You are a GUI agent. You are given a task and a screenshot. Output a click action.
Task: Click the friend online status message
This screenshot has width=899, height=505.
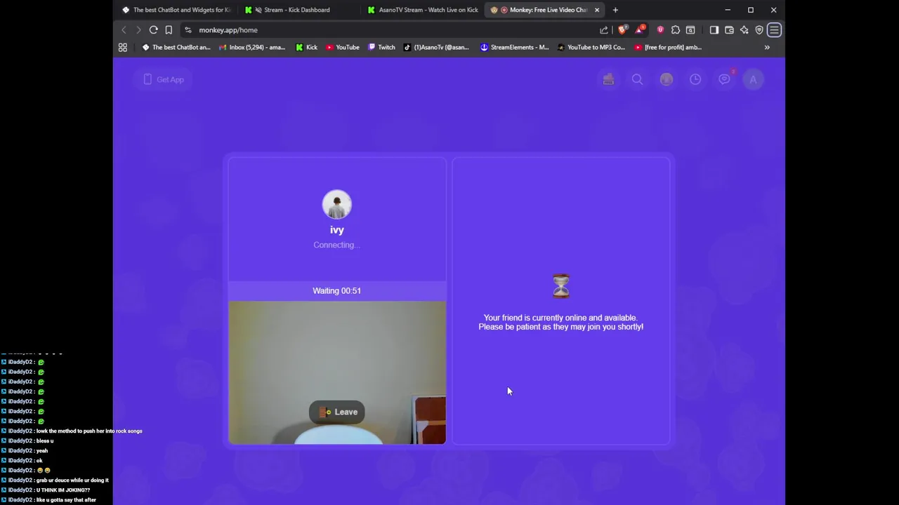[561, 322]
